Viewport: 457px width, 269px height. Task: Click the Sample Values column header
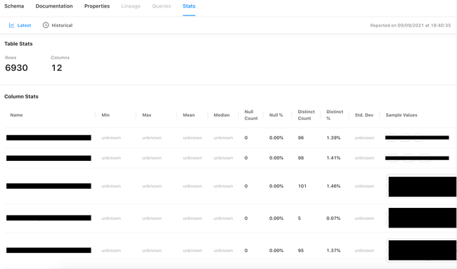(401, 115)
